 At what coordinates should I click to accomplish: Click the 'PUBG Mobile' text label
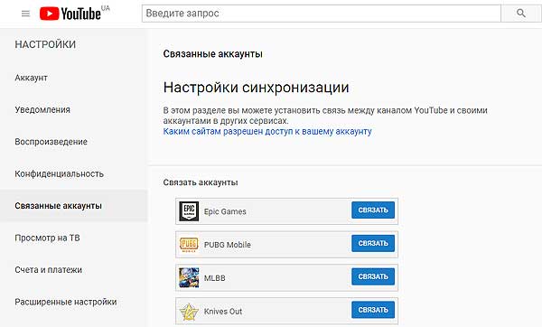[228, 245]
